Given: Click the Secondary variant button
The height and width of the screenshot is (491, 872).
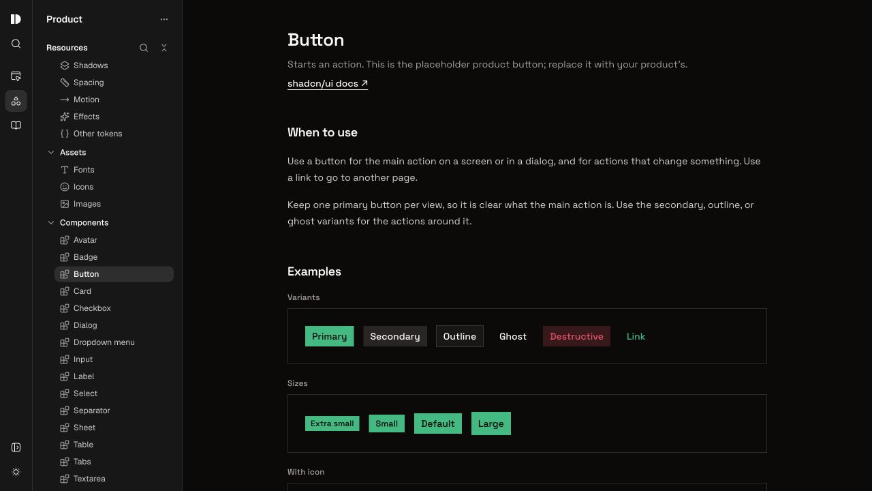Looking at the screenshot, I should coord(395,336).
